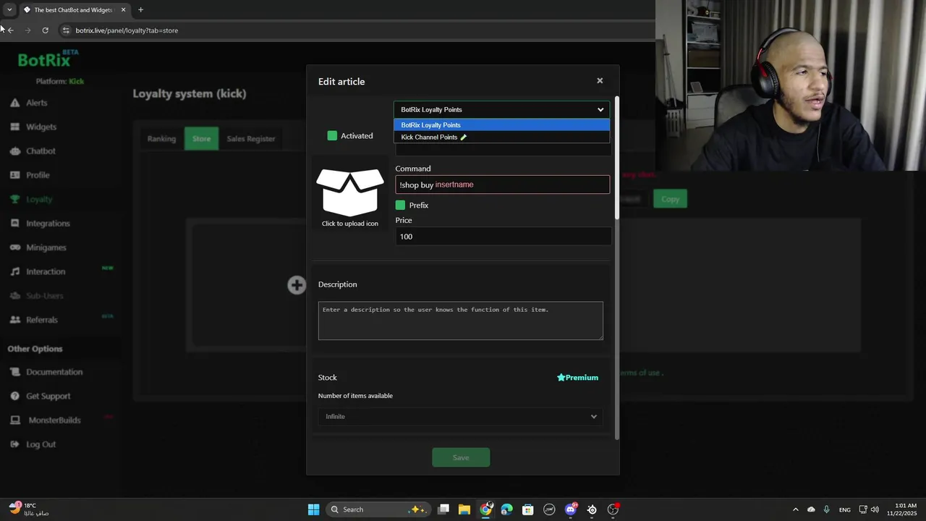Open Interaction in the sidebar

(x=46, y=271)
